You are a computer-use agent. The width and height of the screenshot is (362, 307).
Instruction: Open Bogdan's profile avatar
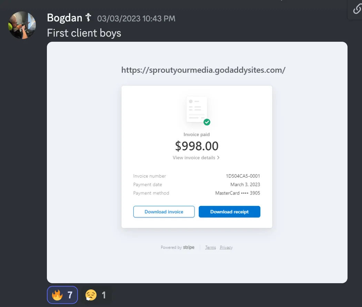[x=22, y=25]
